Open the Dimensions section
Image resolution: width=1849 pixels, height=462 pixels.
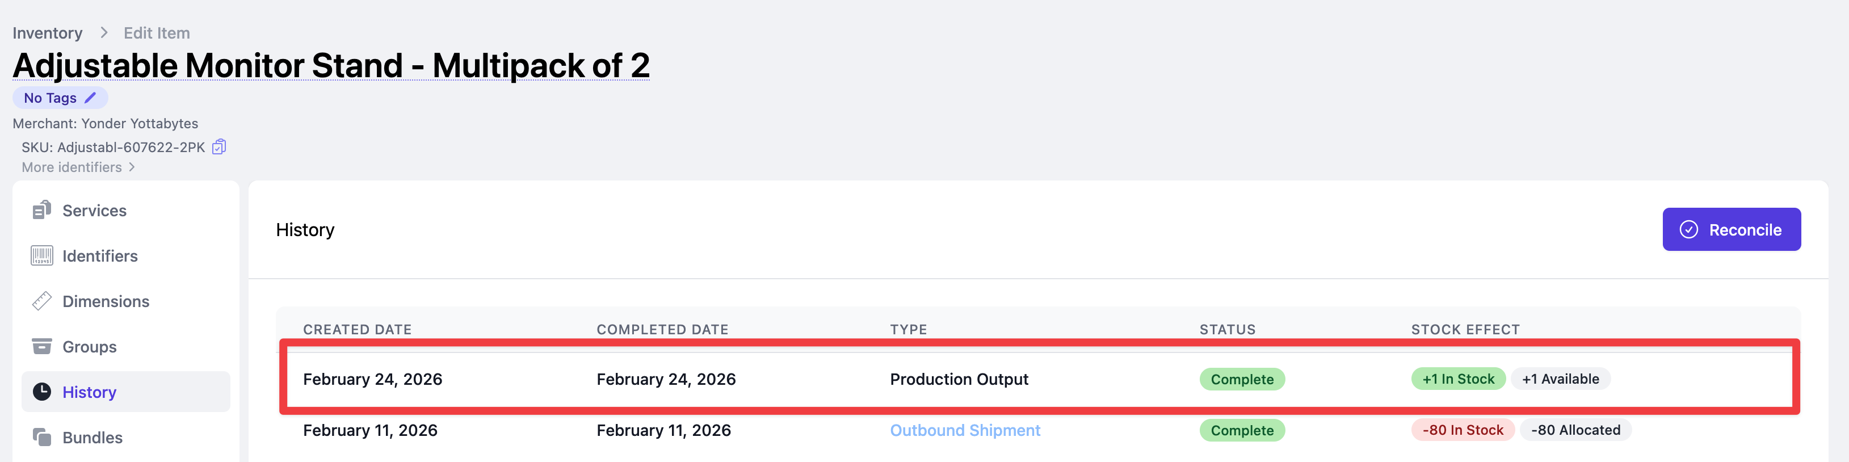[106, 301]
